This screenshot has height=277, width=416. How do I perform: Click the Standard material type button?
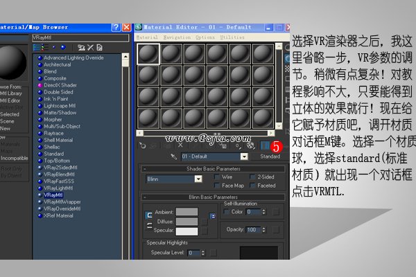[x=270, y=157]
